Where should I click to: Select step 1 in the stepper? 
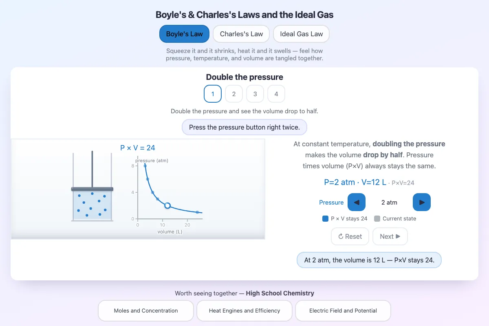click(x=213, y=94)
